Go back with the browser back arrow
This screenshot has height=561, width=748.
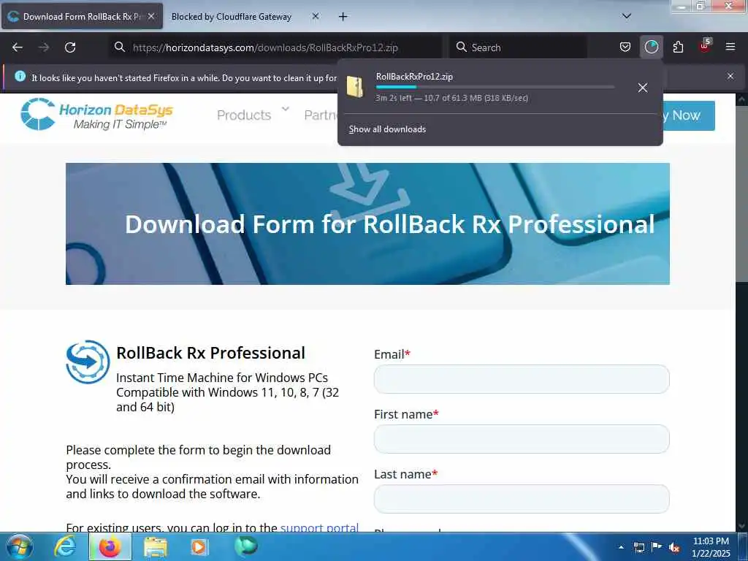click(x=18, y=47)
